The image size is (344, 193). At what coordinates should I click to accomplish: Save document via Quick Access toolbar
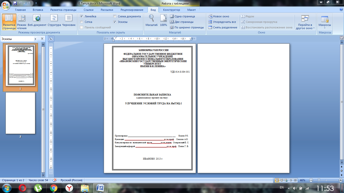click(x=15, y=3)
